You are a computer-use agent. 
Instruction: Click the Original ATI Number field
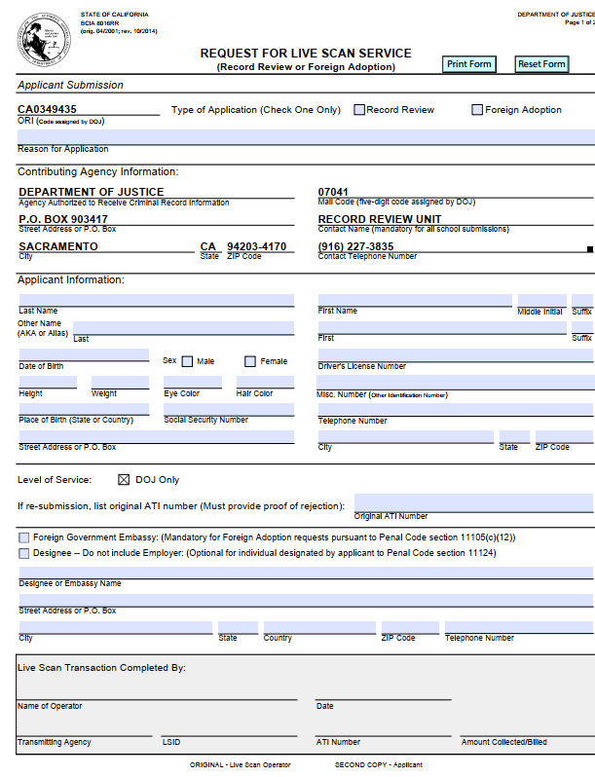[473, 502]
